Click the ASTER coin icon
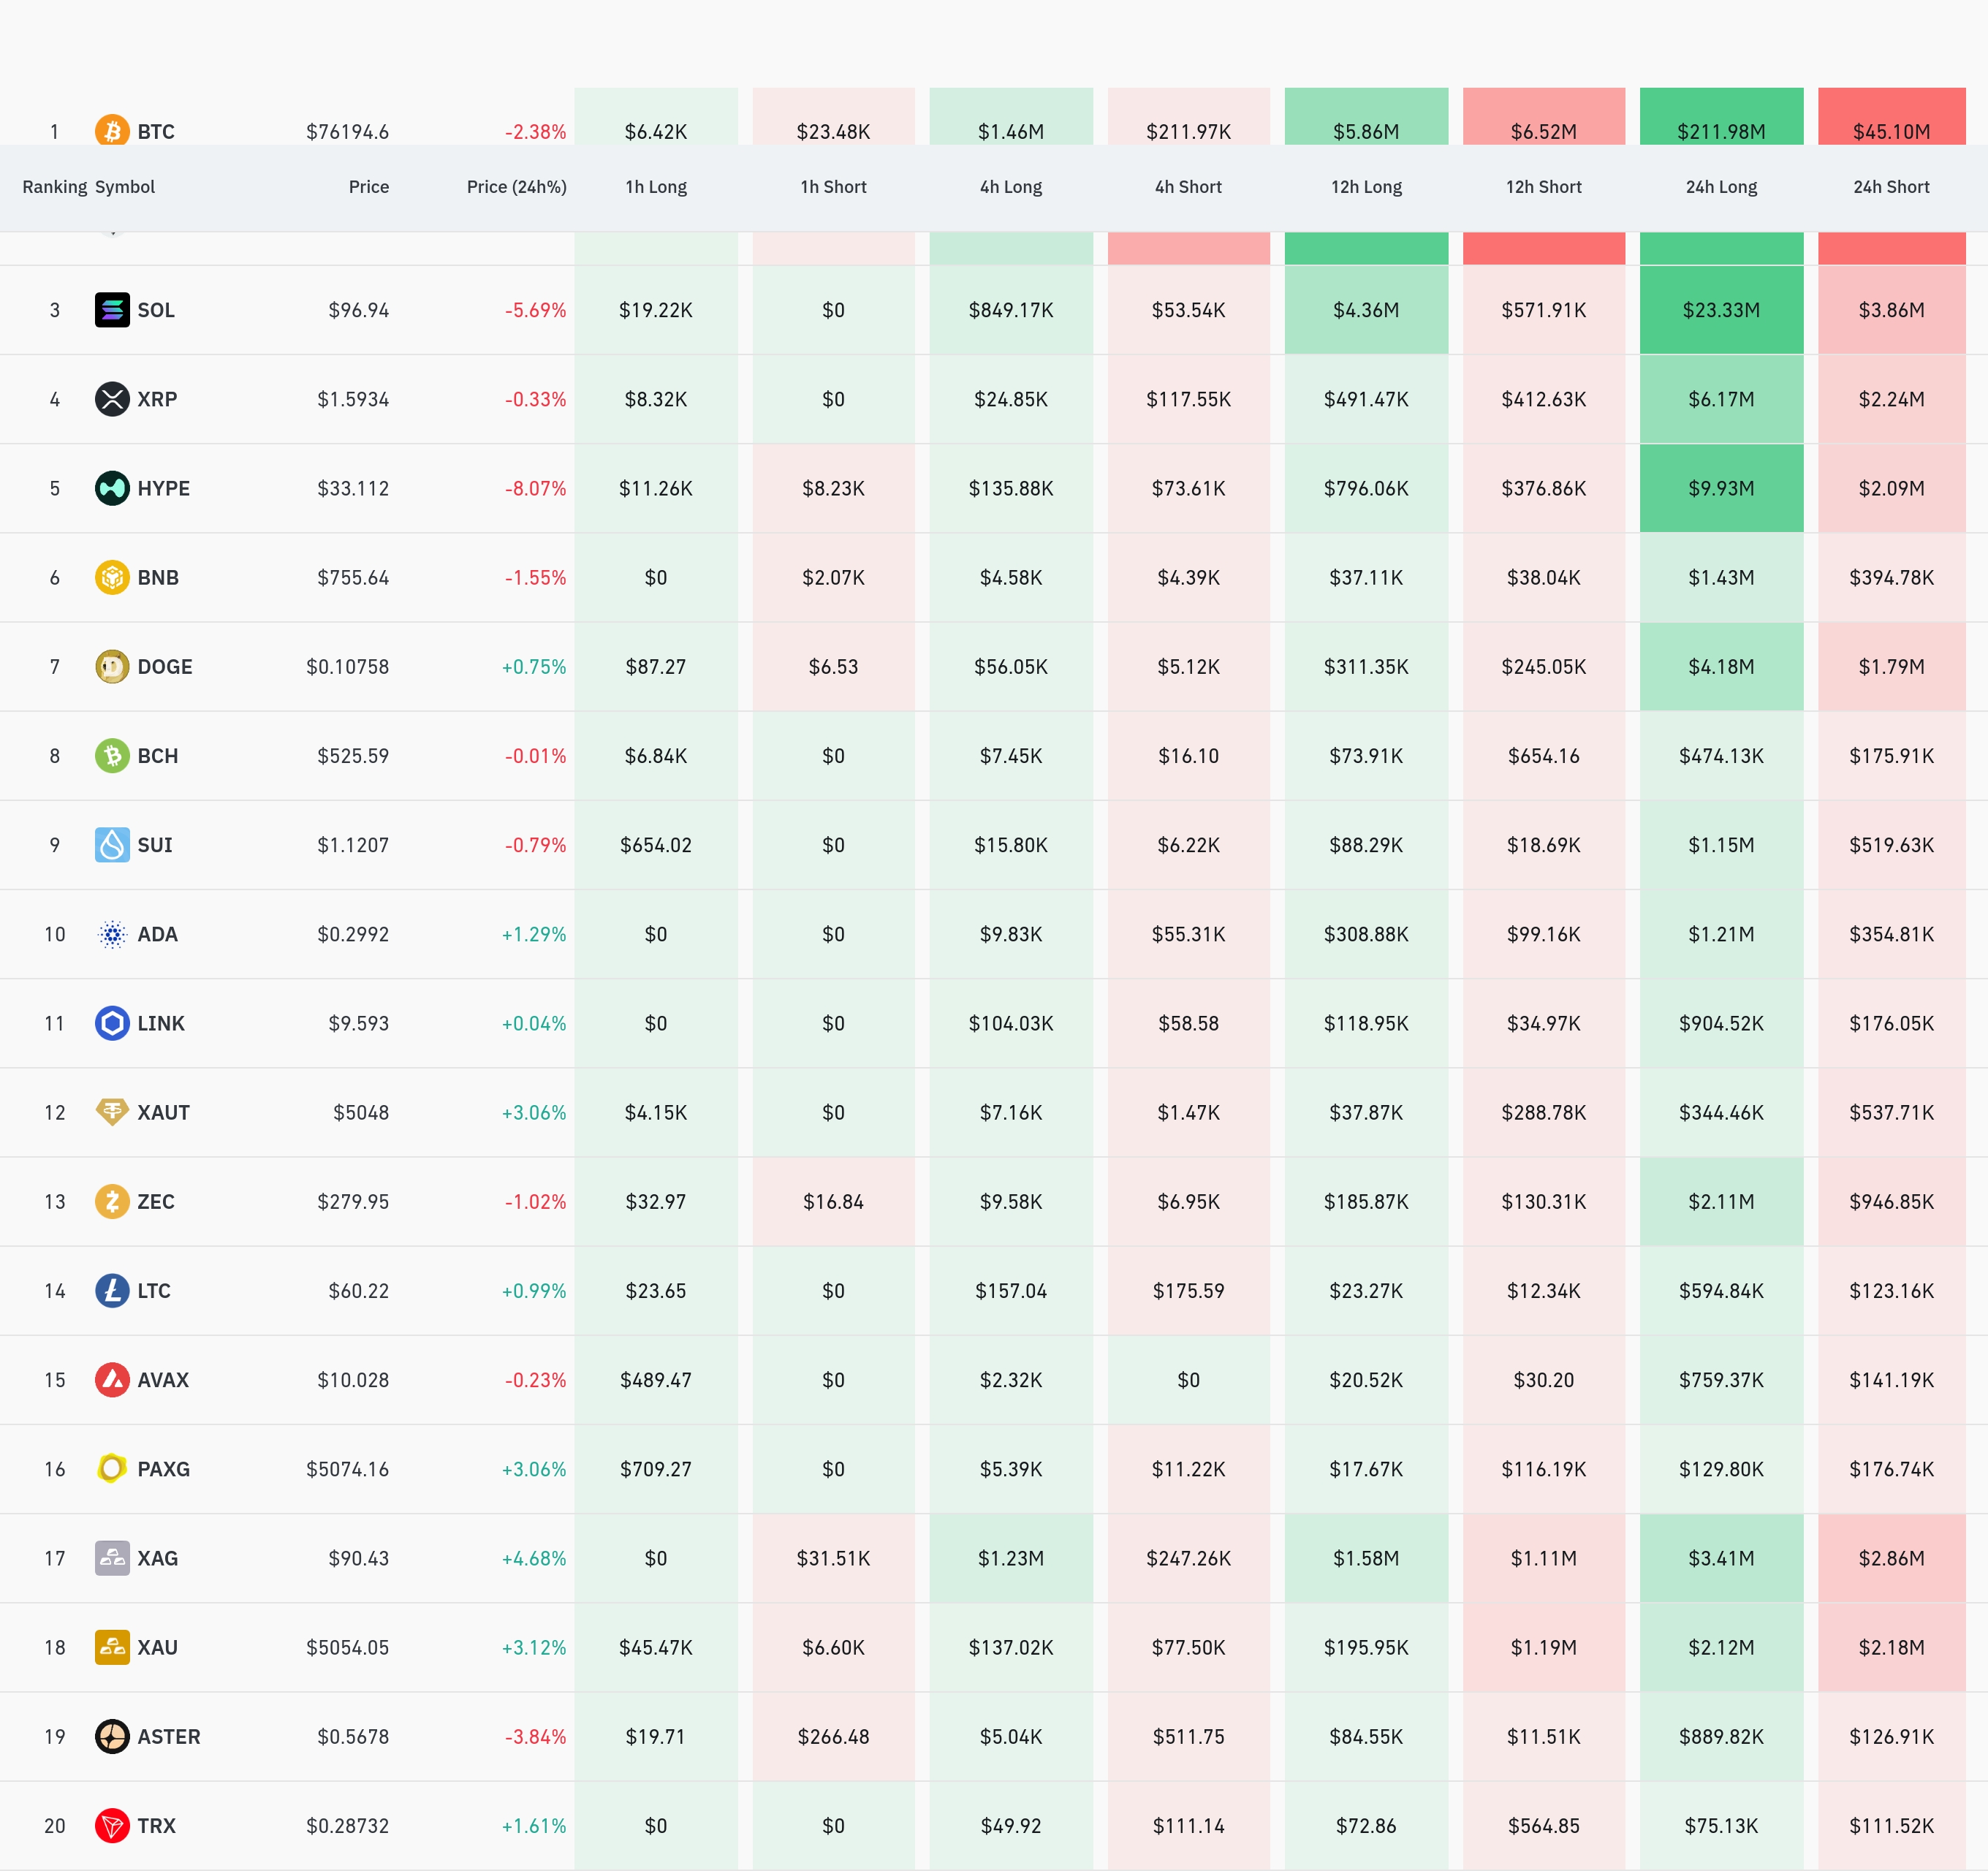 (112, 1737)
